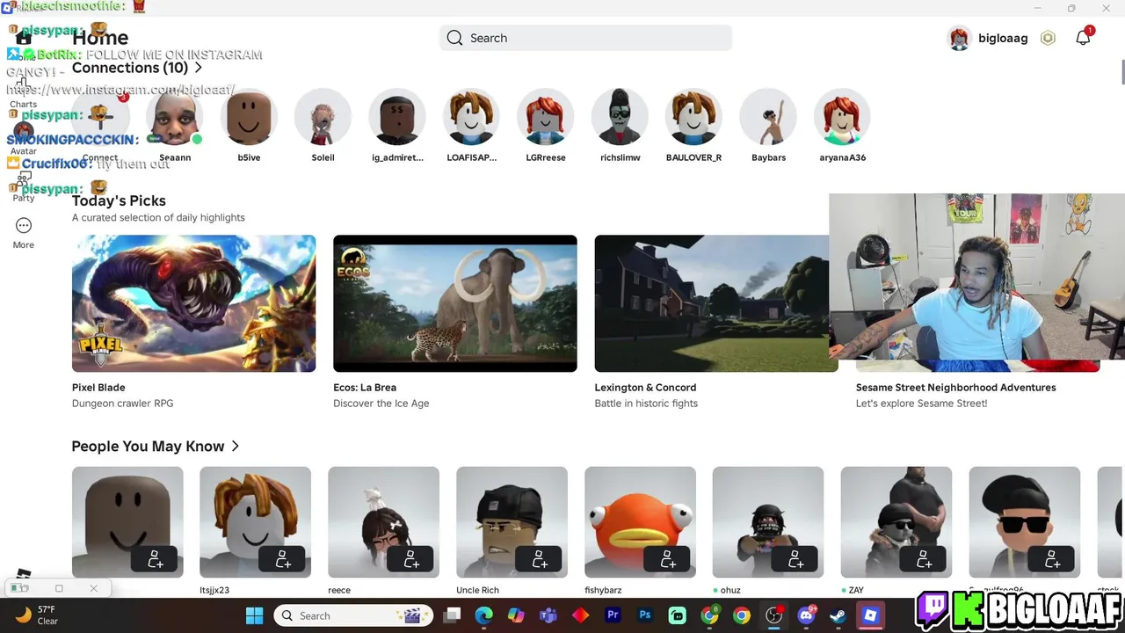Focus the Roblox Search box
The height and width of the screenshot is (633, 1125).
point(585,38)
